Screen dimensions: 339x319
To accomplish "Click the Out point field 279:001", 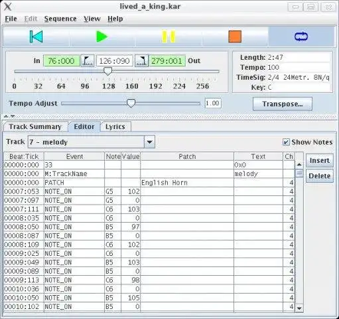I will pyautogui.click(x=167, y=60).
